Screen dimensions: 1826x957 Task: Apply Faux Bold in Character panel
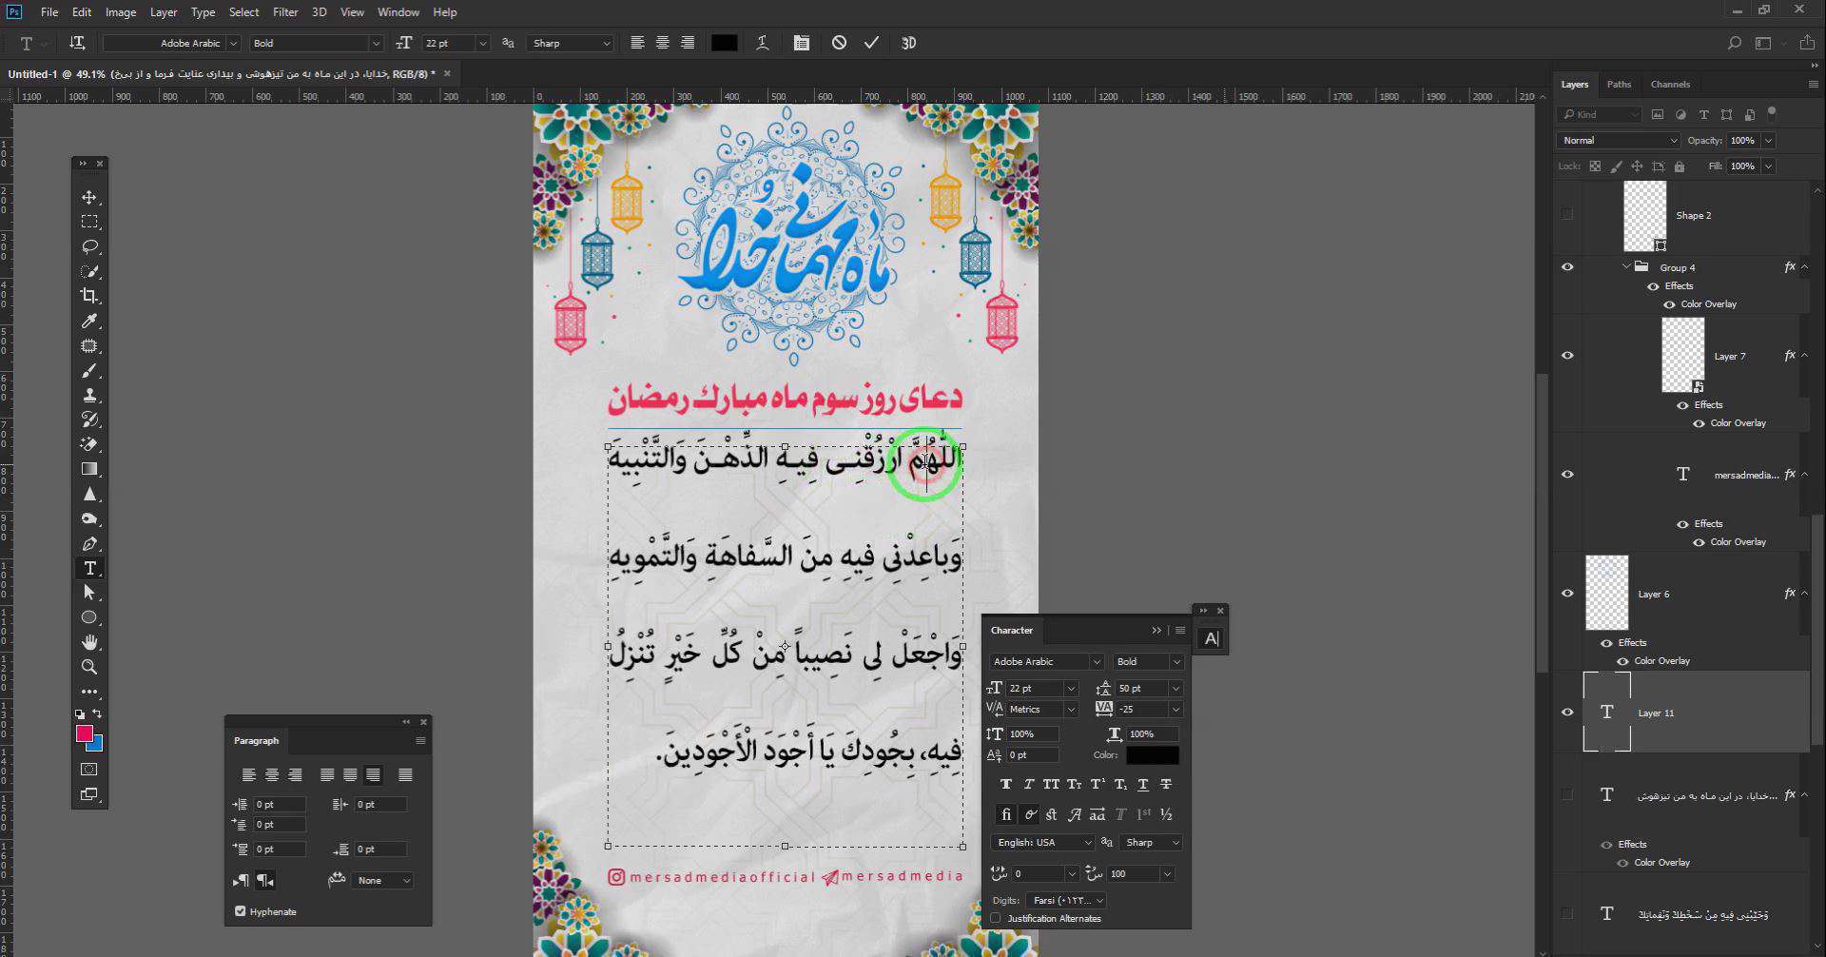click(1005, 785)
